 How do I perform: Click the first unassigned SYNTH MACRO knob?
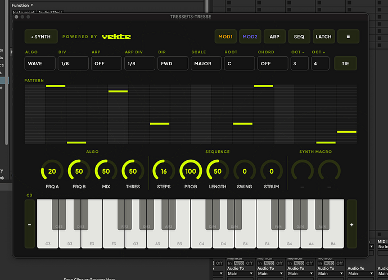303,171
